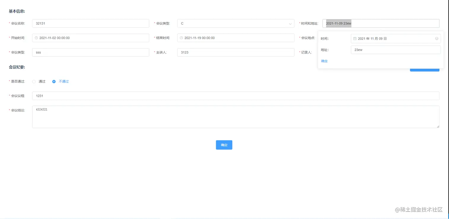Open the 开始时间 date-time field

pyautogui.click(x=91, y=38)
